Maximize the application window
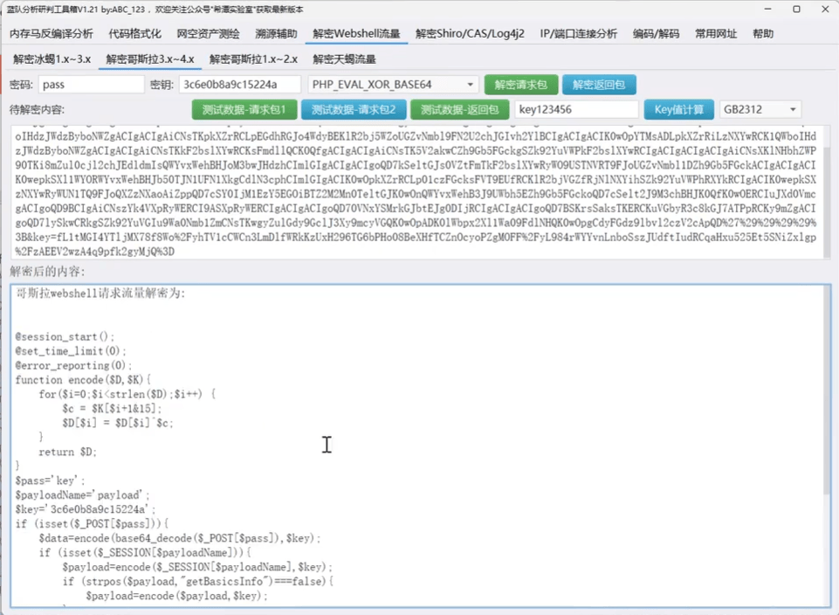The height and width of the screenshot is (615, 839). coord(797,9)
